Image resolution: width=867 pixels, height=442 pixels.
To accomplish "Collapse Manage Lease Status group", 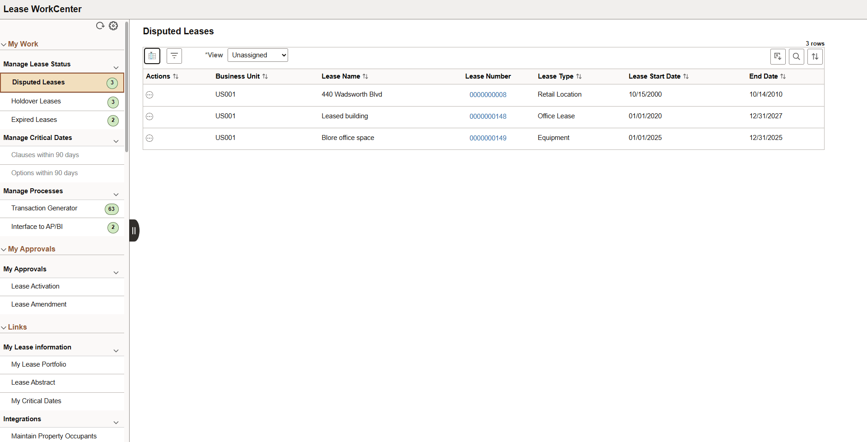I will (x=116, y=68).
